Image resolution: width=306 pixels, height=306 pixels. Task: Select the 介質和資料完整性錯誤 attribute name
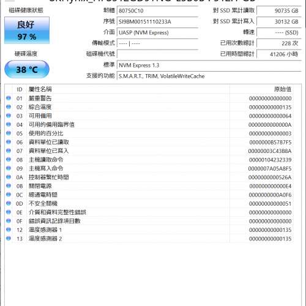58,212
